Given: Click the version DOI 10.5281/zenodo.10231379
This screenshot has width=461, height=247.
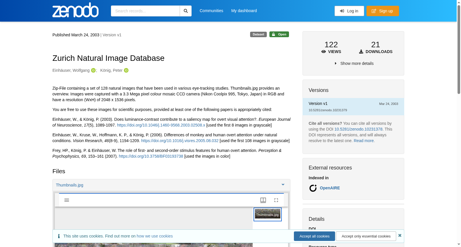Looking at the screenshot, I should tap(328, 110).
